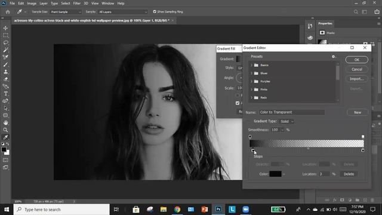Select the Eyedropper tool in toolbar
The height and width of the screenshot is (215, 382).
click(5, 137)
